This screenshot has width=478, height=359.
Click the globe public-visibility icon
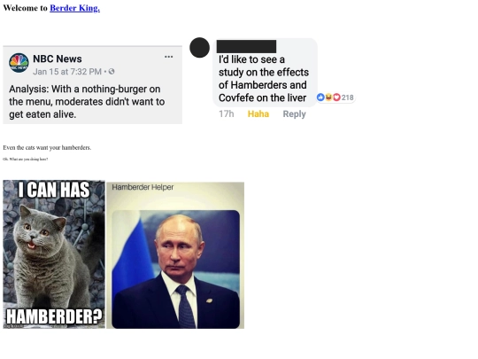[112, 72]
